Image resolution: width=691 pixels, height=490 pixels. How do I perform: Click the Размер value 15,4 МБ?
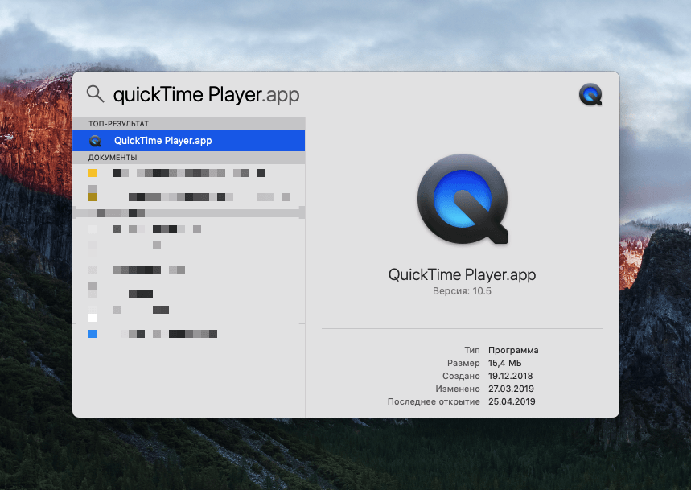click(505, 363)
